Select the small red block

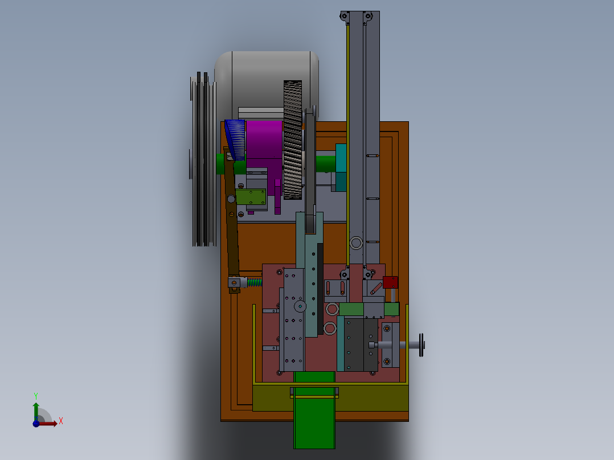click(x=390, y=282)
